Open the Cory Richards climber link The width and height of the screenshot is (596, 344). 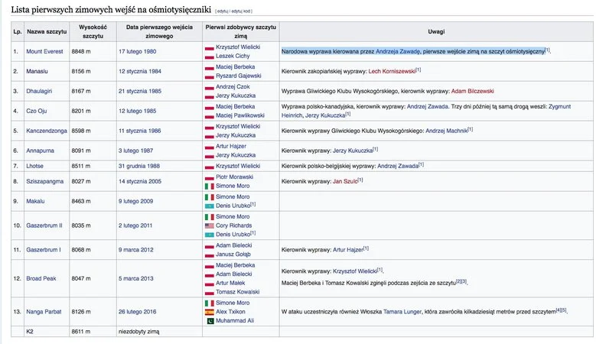234,226
